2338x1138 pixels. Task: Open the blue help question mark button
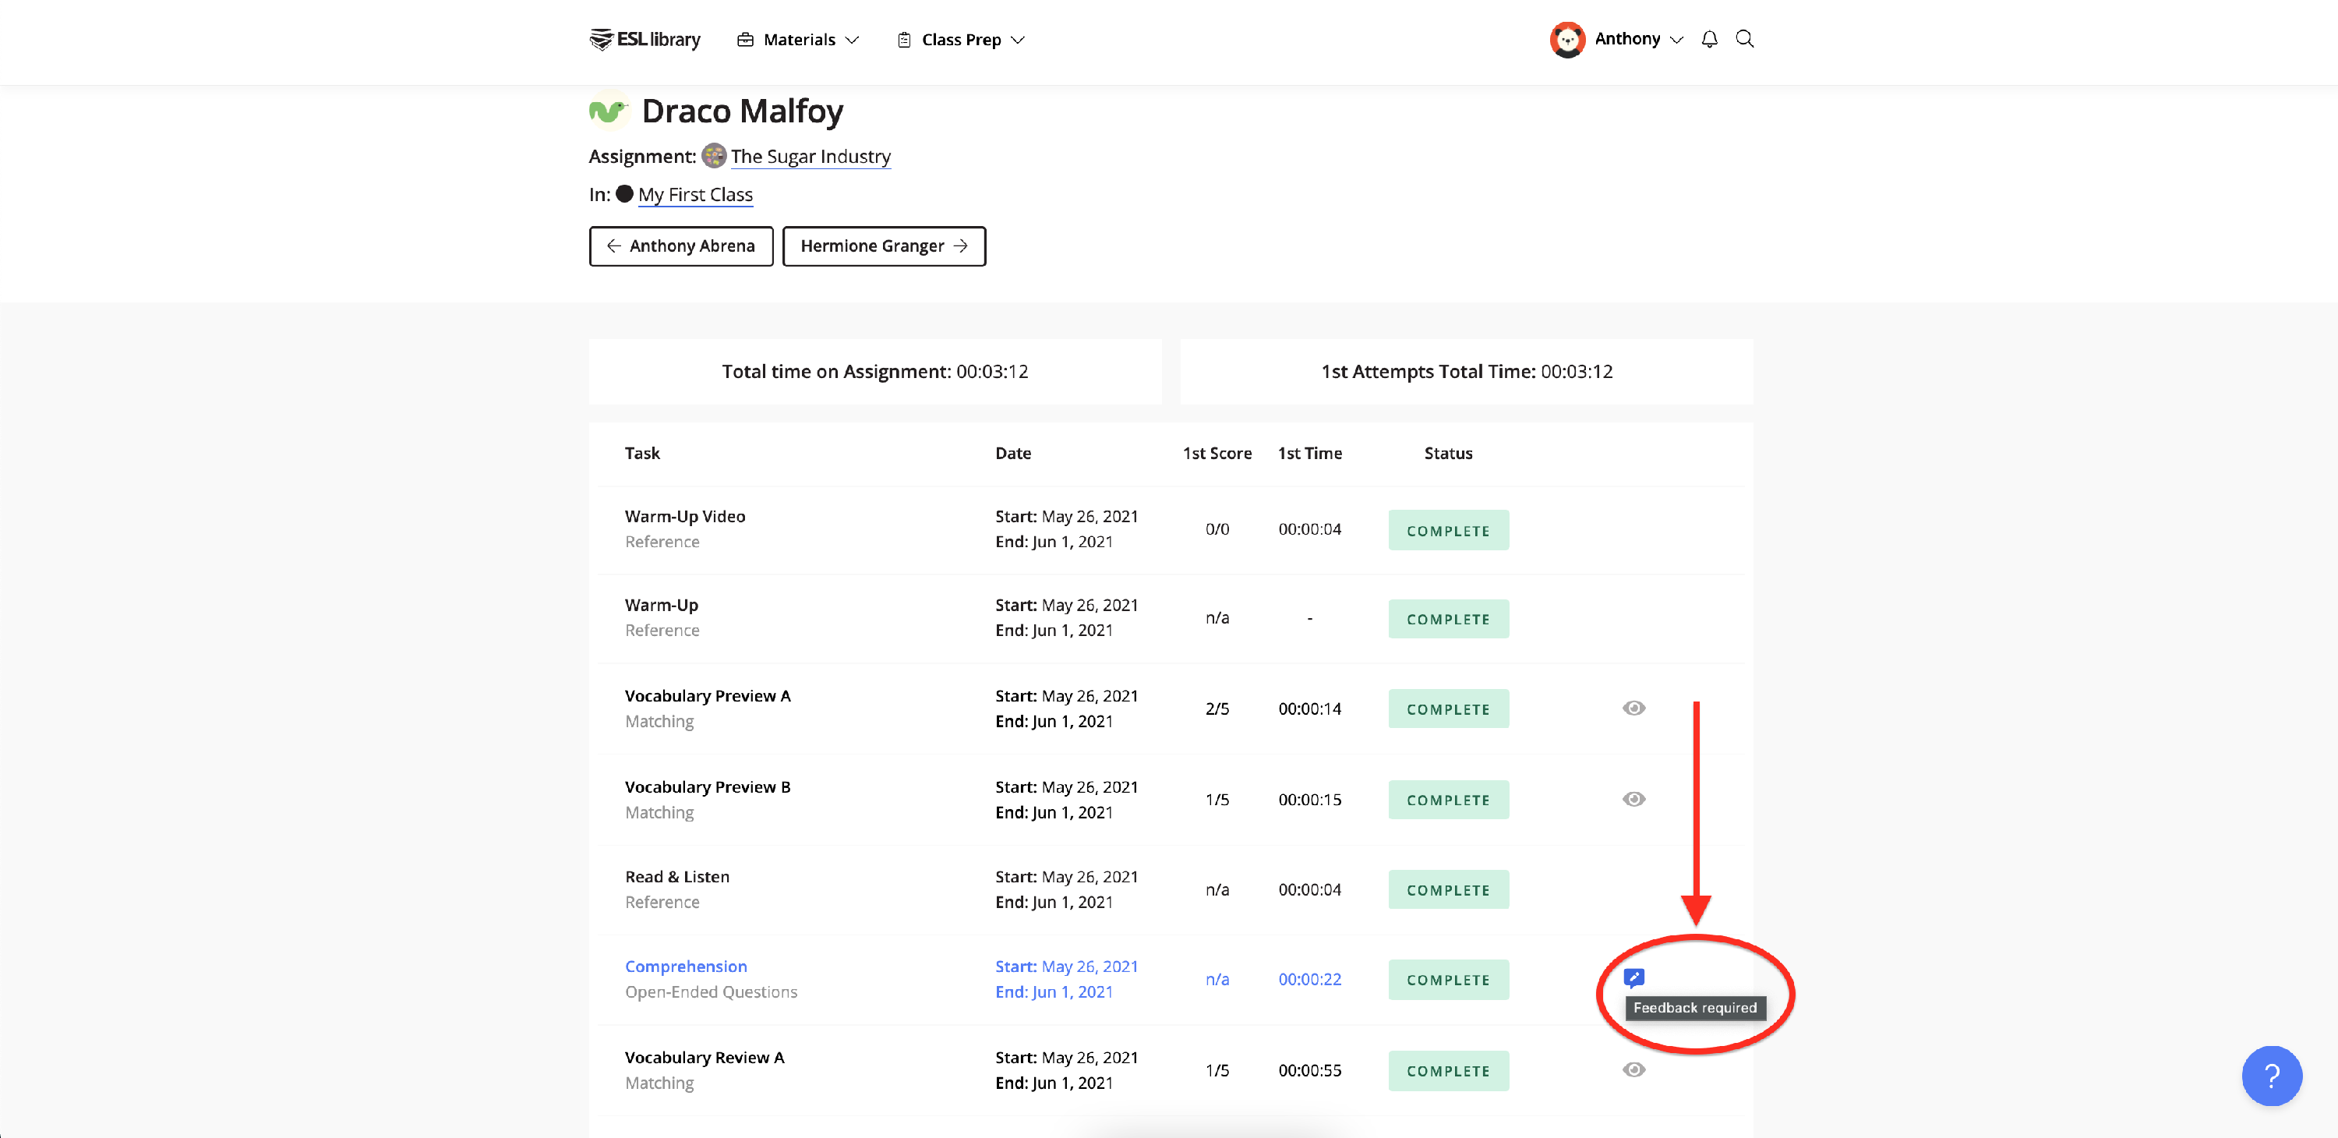[x=2271, y=1076]
